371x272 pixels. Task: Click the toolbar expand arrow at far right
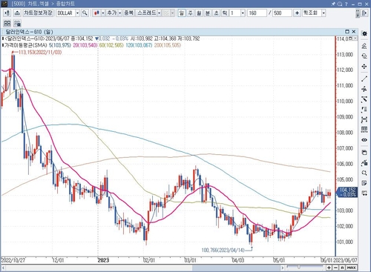click(364, 13)
